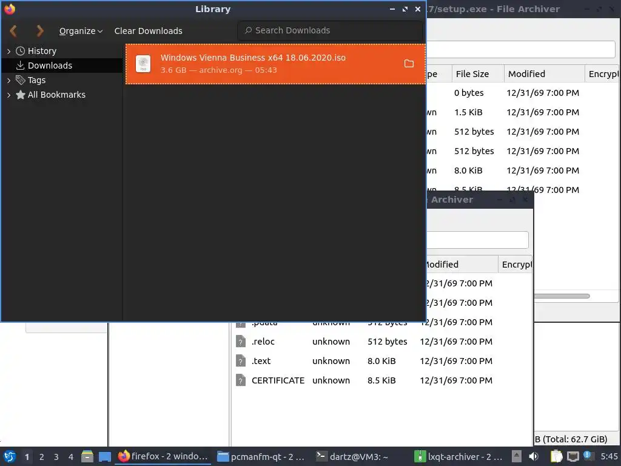The height and width of the screenshot is (466, 621).
Task: Sort by Modified column in setup.exe archiver
Action: pos(544,74)
